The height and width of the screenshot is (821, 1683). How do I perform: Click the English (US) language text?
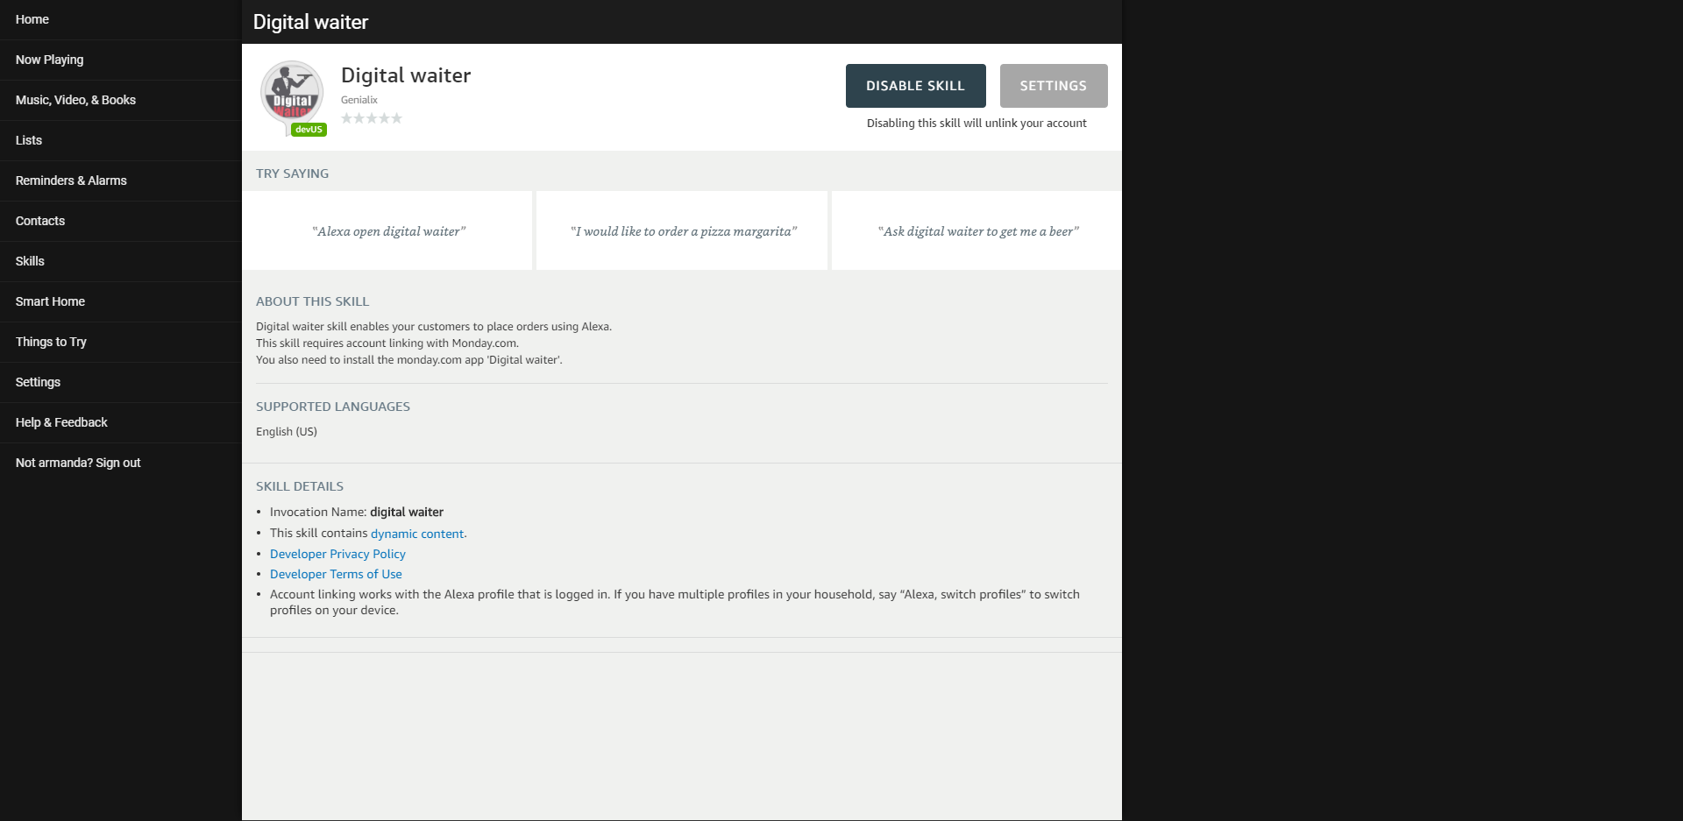click(x=287, y=432)
